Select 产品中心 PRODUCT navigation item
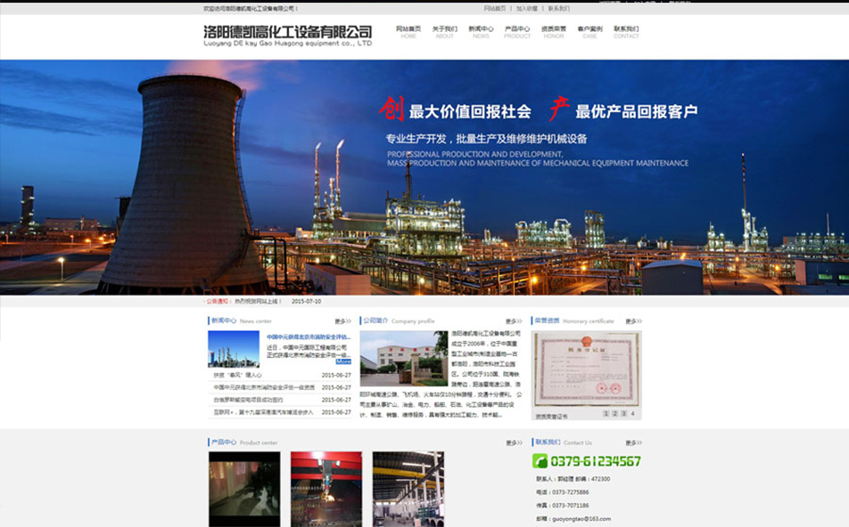 tap(517, 31)
